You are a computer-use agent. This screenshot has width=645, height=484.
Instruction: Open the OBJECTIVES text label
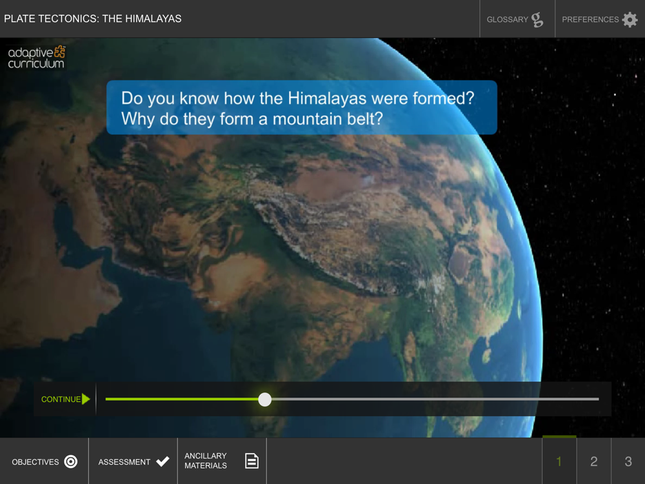pyautogui.click(x=35, y=462)
